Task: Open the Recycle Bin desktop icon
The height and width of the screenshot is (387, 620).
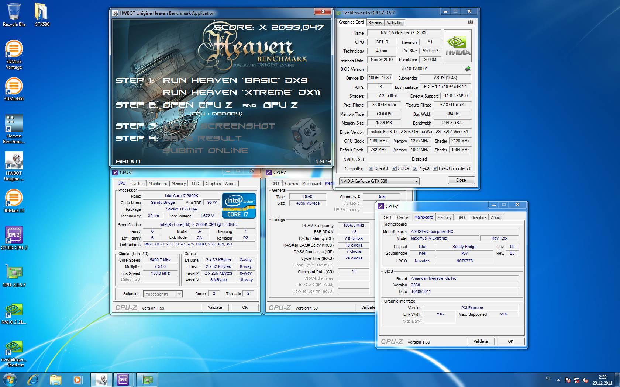Action: 14,15
